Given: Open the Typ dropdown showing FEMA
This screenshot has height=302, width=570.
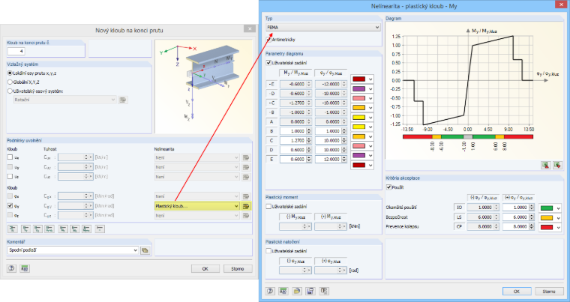Looking at the screenshot, I should pos(323,27).
